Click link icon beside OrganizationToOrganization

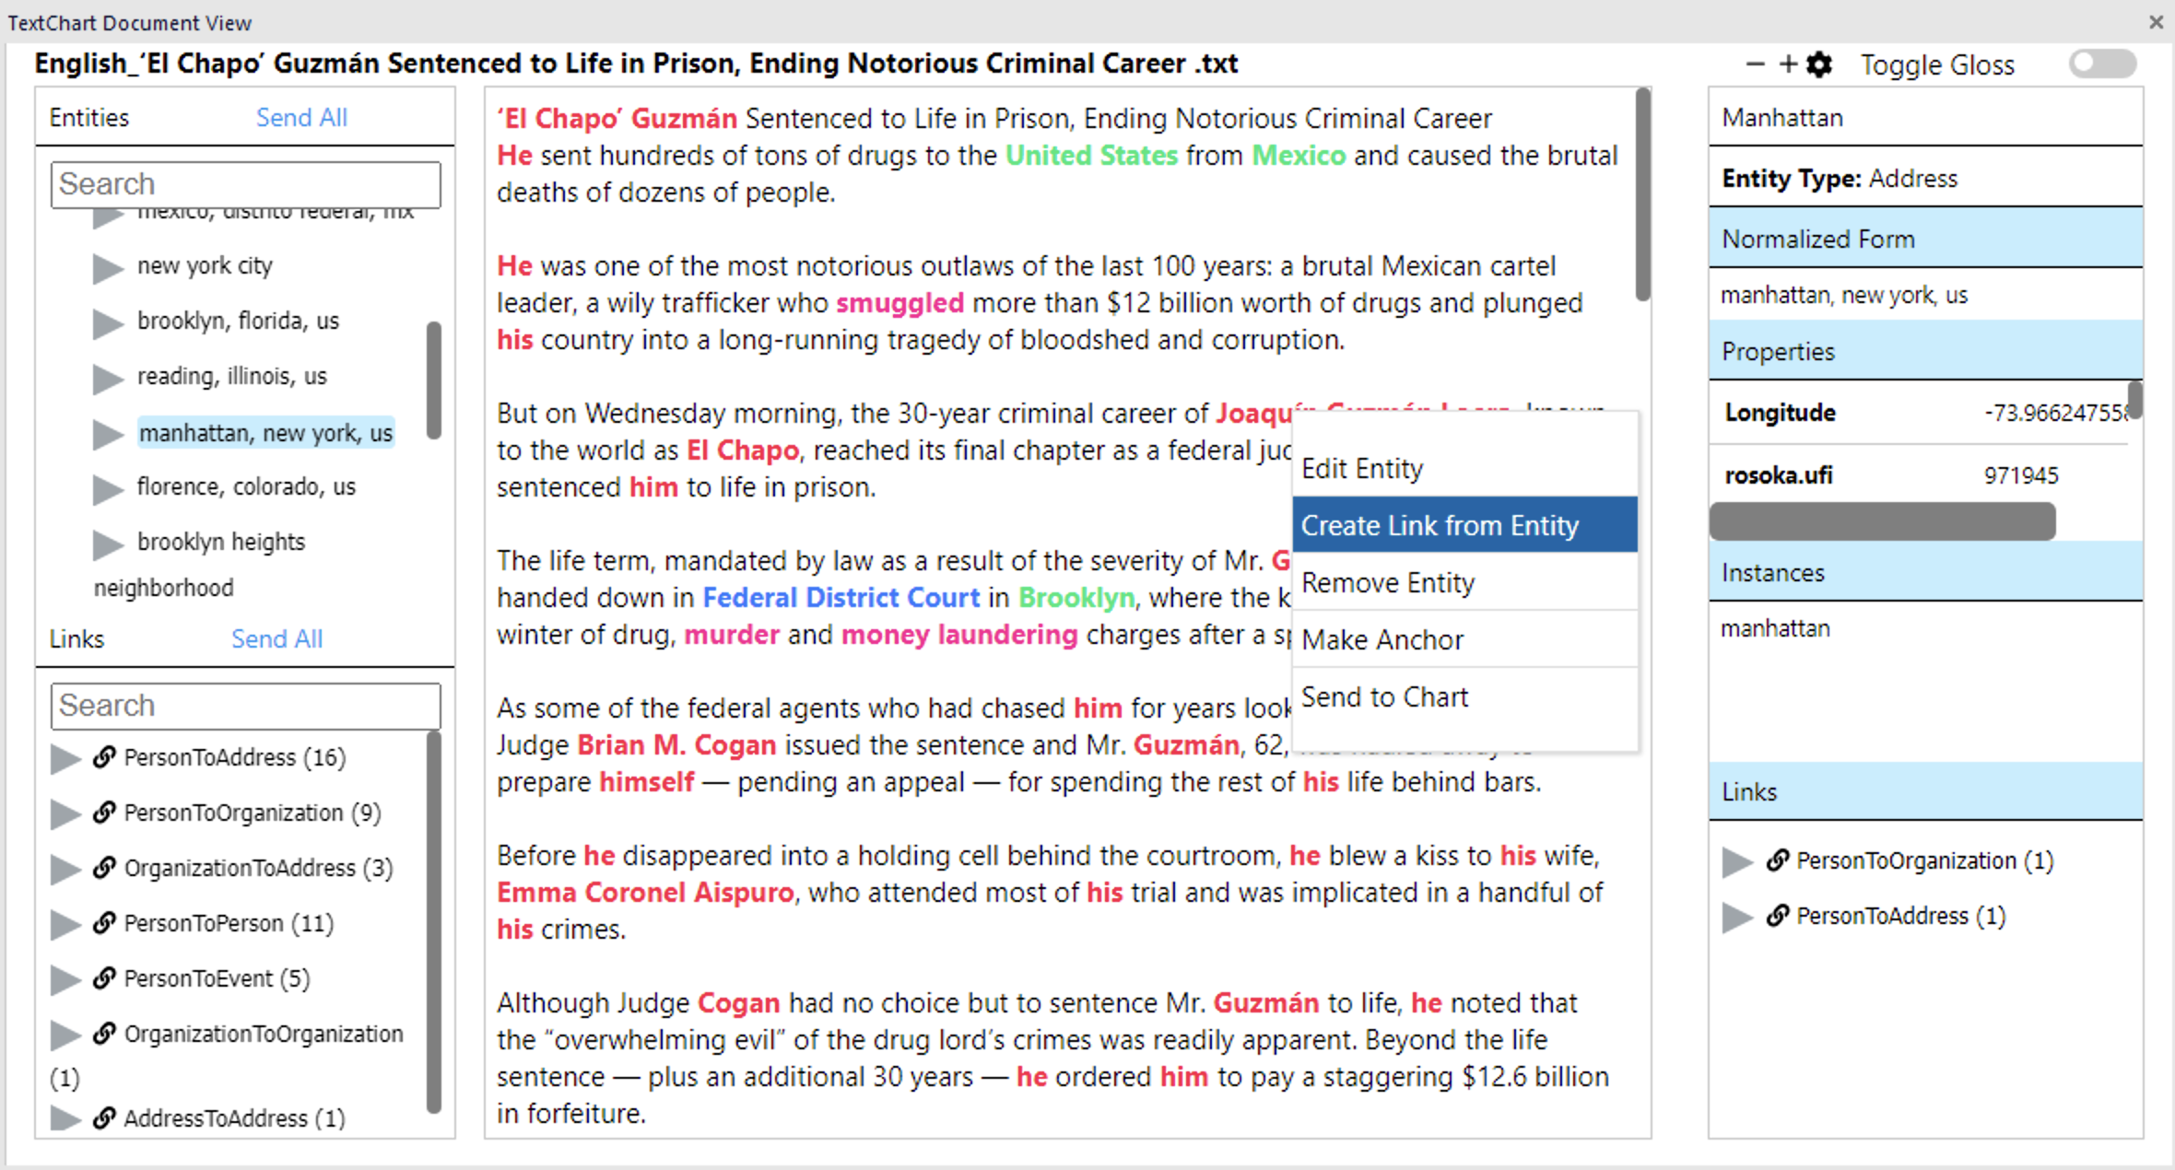[x=104, y=1034]
